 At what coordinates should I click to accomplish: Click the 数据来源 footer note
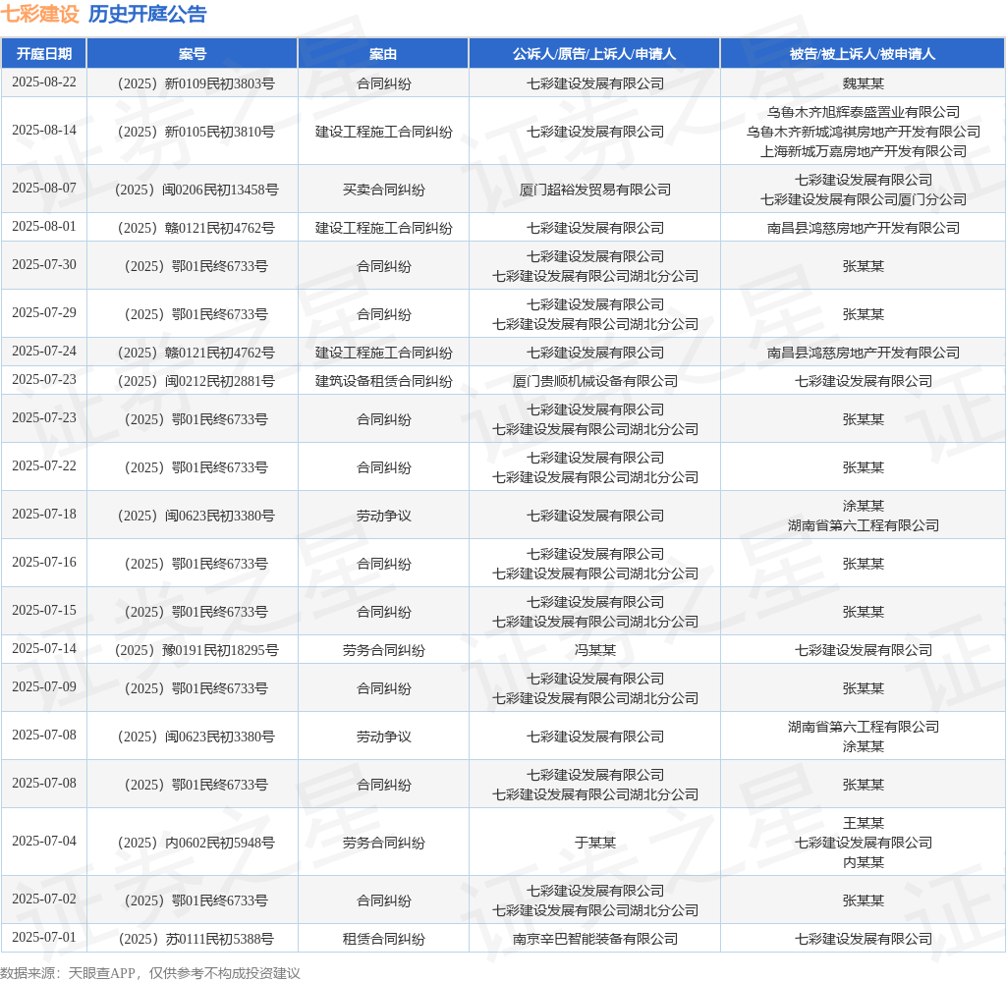tap(150, 972)
